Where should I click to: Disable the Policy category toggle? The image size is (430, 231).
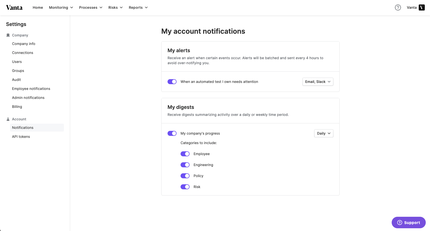click(185, 176)
